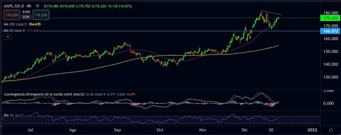The width and height of the screenshot is (341, 135).
Task: Click the Nov label on the time axis
Action: click(203, 130)
